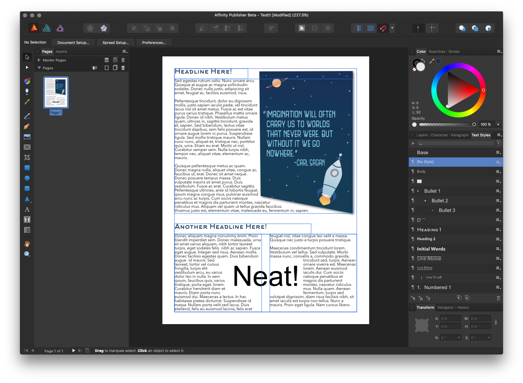Click the Affinity Publisher persona icon
Viewport: 523px width, 383px height.
point(34,28)
